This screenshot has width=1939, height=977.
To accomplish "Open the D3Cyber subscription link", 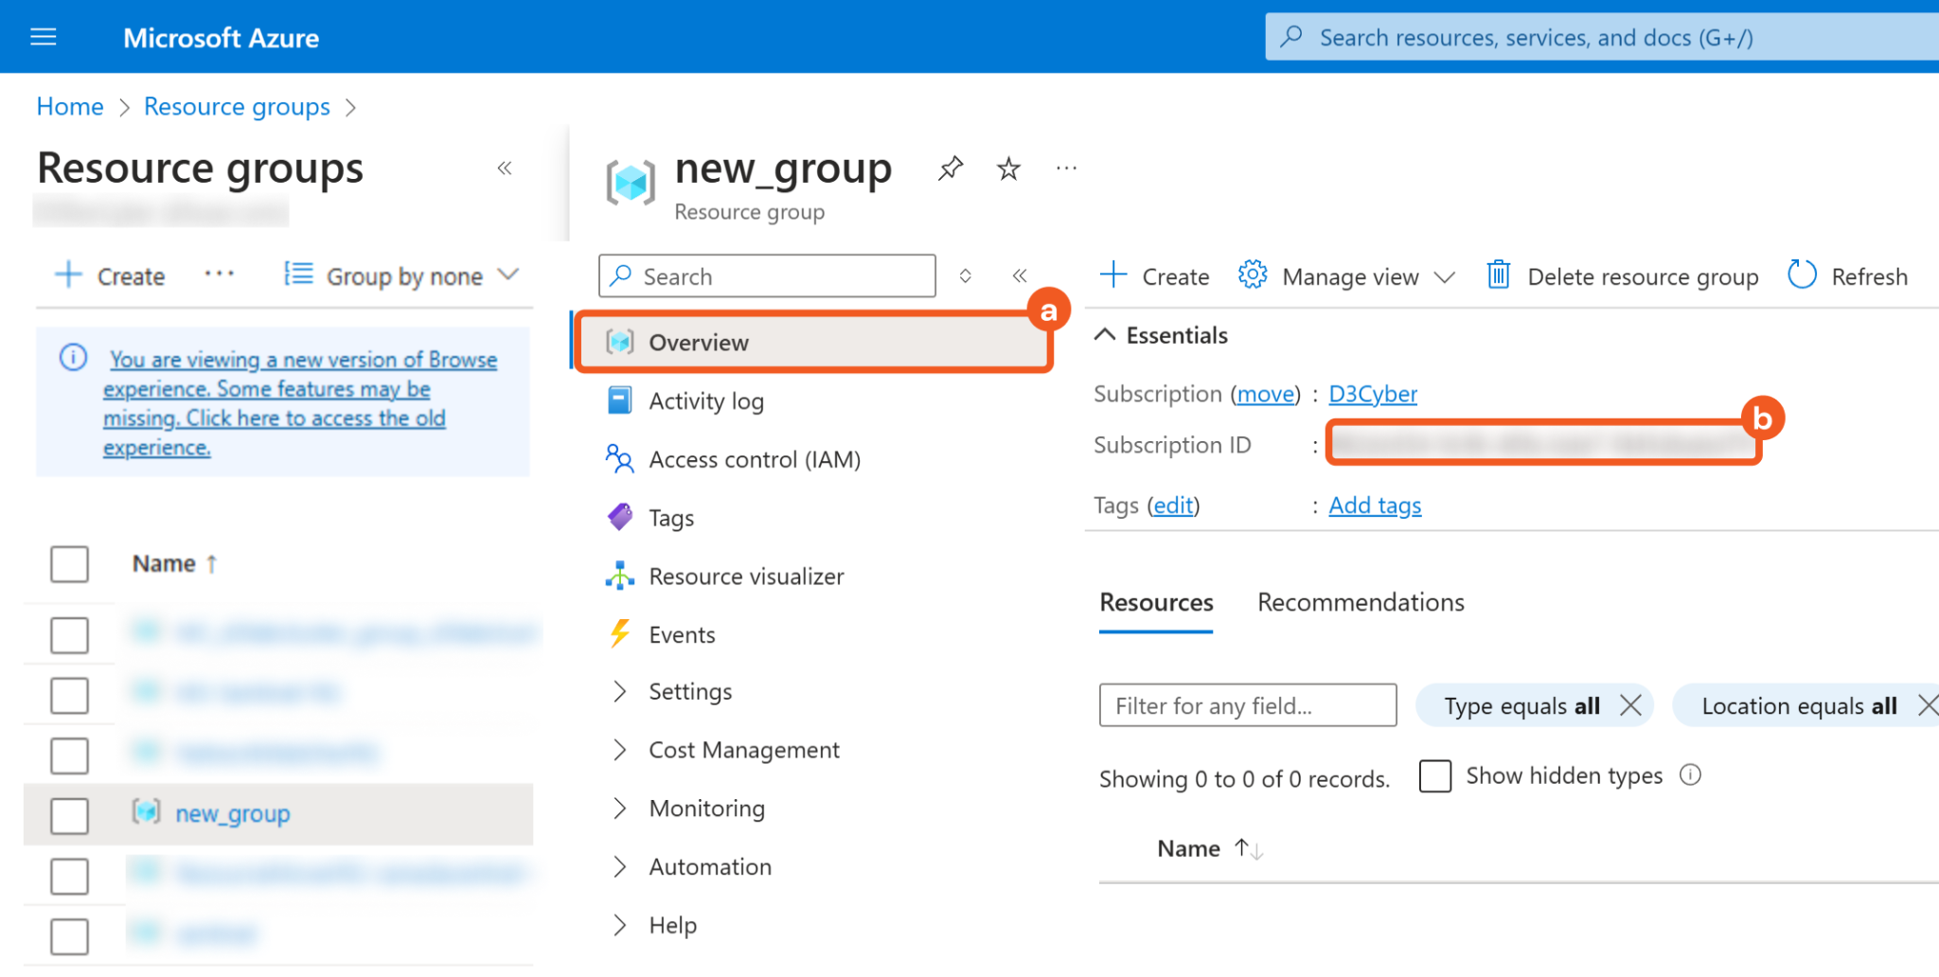I will click(x=1372, y=394).
